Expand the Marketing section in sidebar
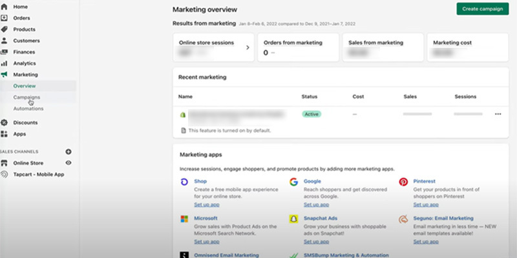The width and height of the screenshot is (517, 258). pyautogui.click(x=25, y=75)
